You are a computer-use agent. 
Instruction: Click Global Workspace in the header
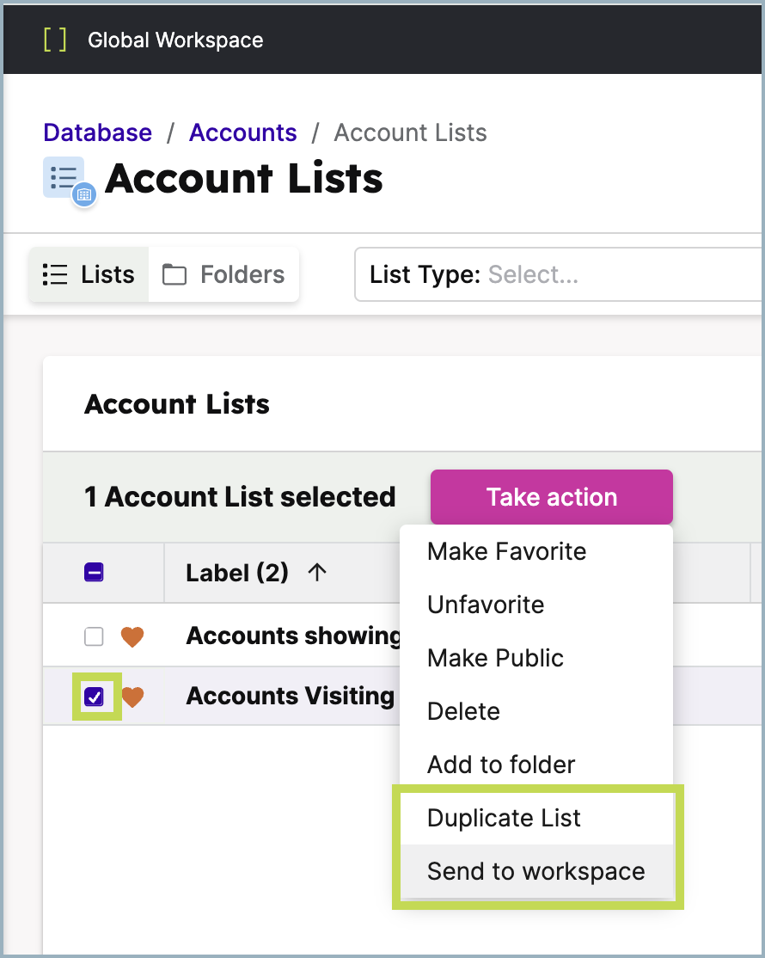[175, 40]
